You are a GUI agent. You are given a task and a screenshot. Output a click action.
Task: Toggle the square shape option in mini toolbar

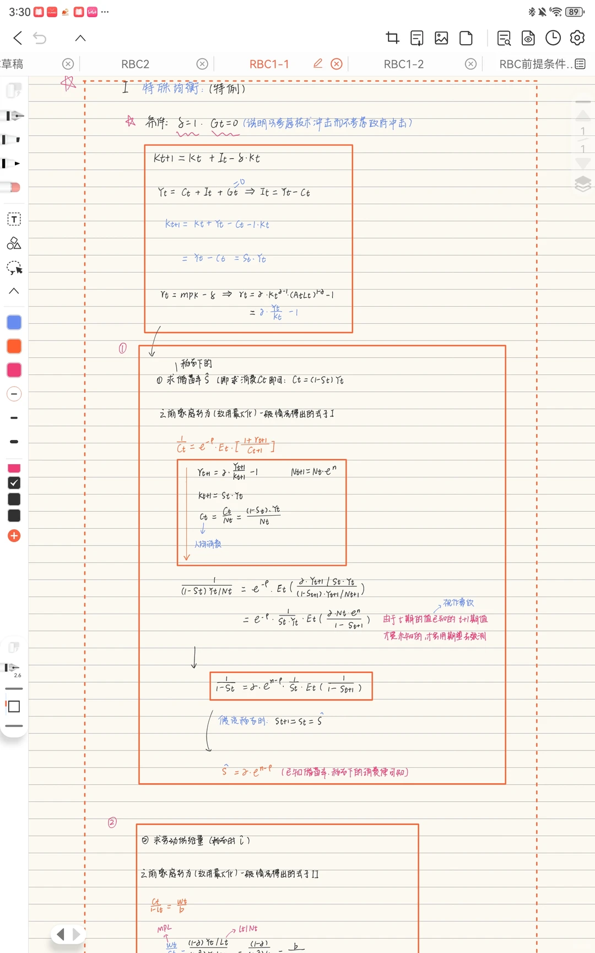point(14,706)
